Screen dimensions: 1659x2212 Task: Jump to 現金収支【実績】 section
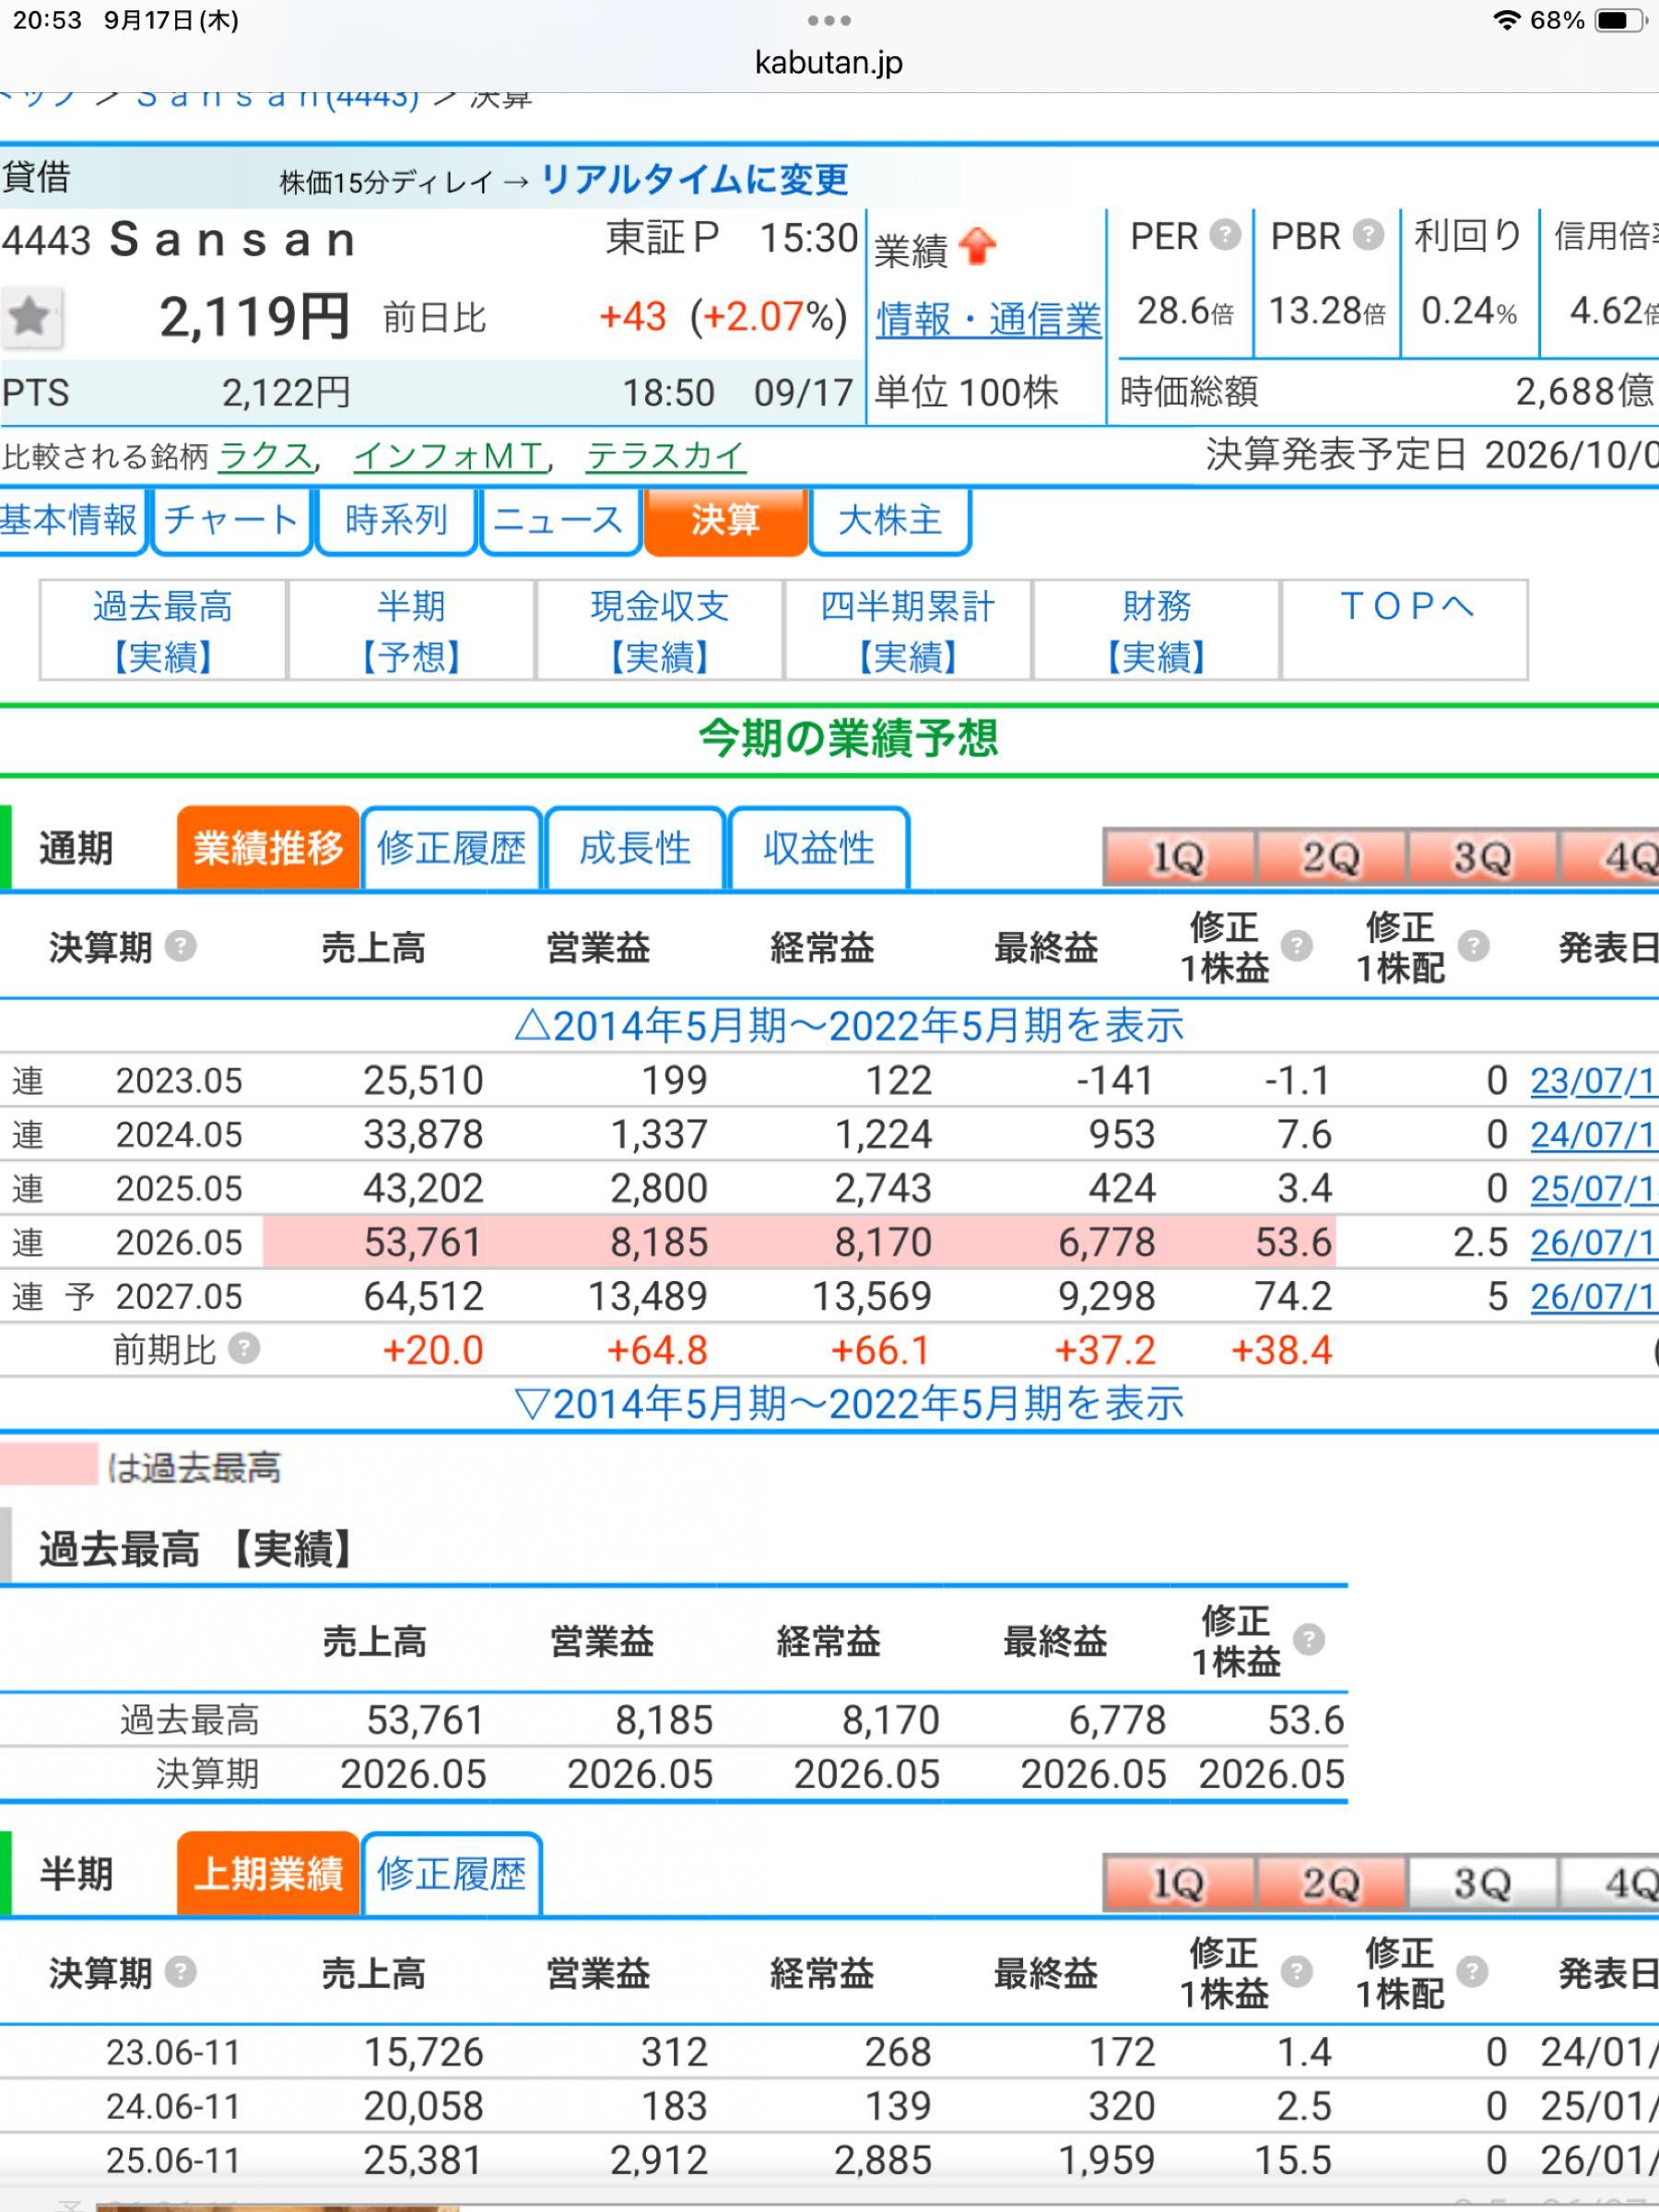point(660,631)
